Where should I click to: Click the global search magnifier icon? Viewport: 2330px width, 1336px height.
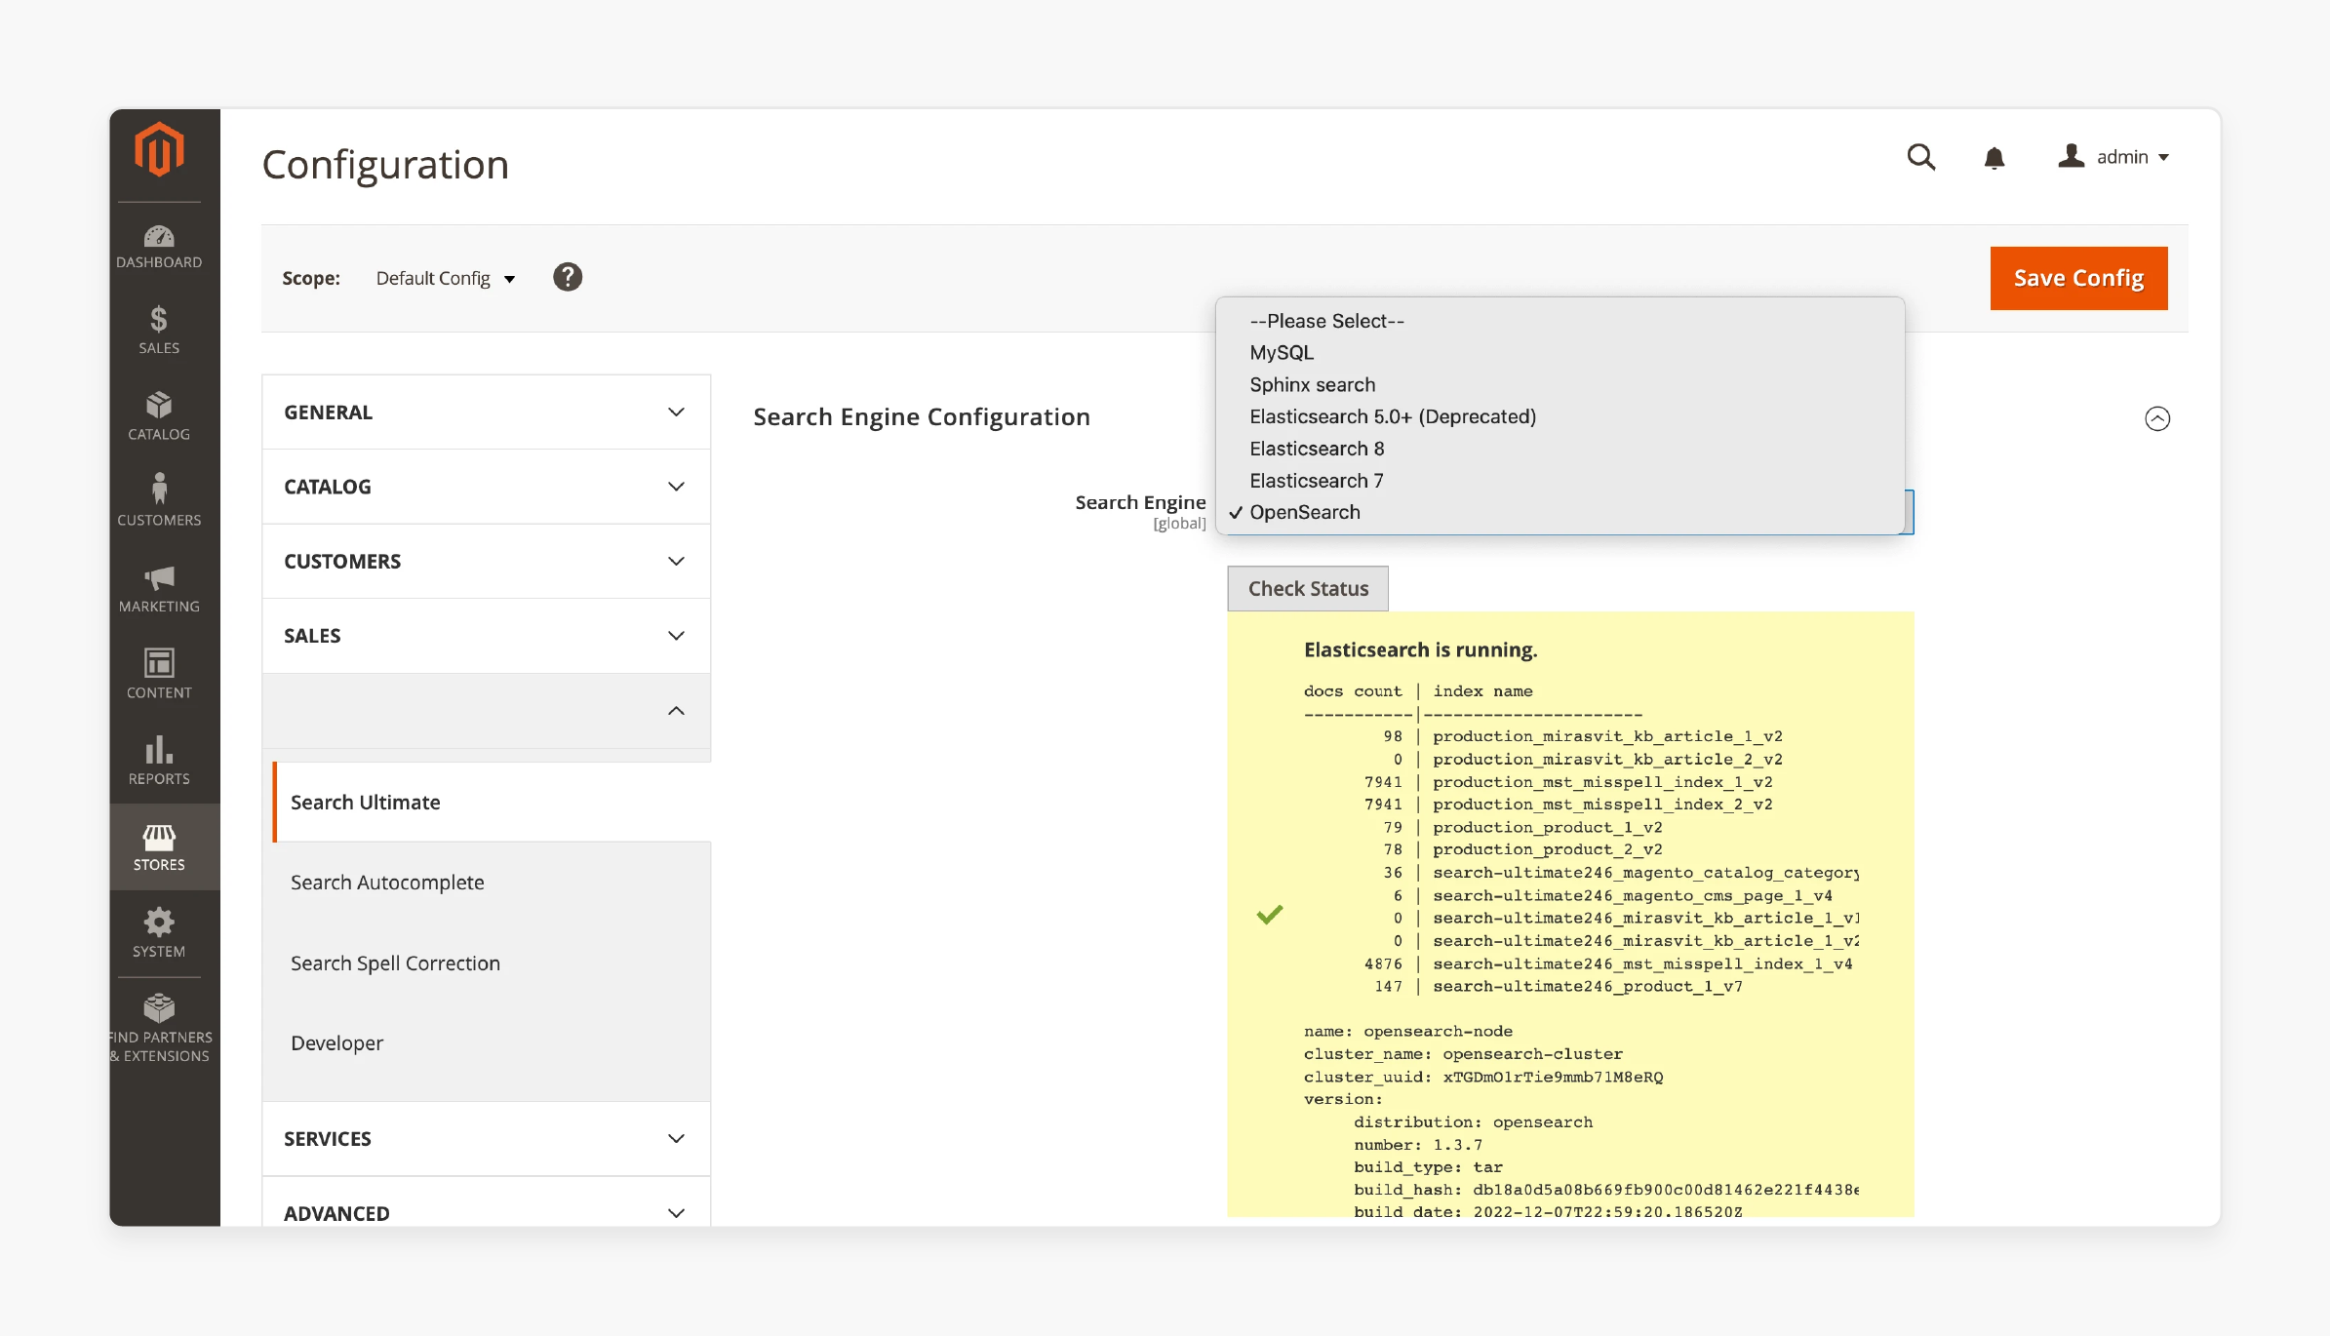tap(1920, 157)
